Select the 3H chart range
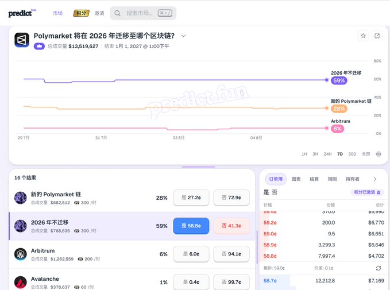This screenshot has width=390, height=290. 315,154
